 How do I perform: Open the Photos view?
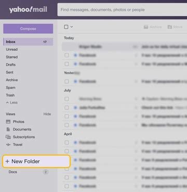point(19,122)
